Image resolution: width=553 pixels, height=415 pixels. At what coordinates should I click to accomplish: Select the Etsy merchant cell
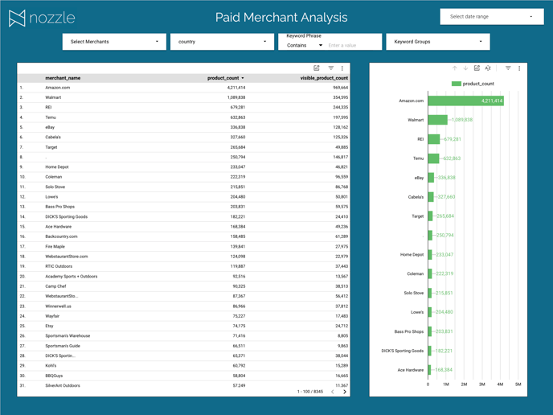click(x=49, y=326)
